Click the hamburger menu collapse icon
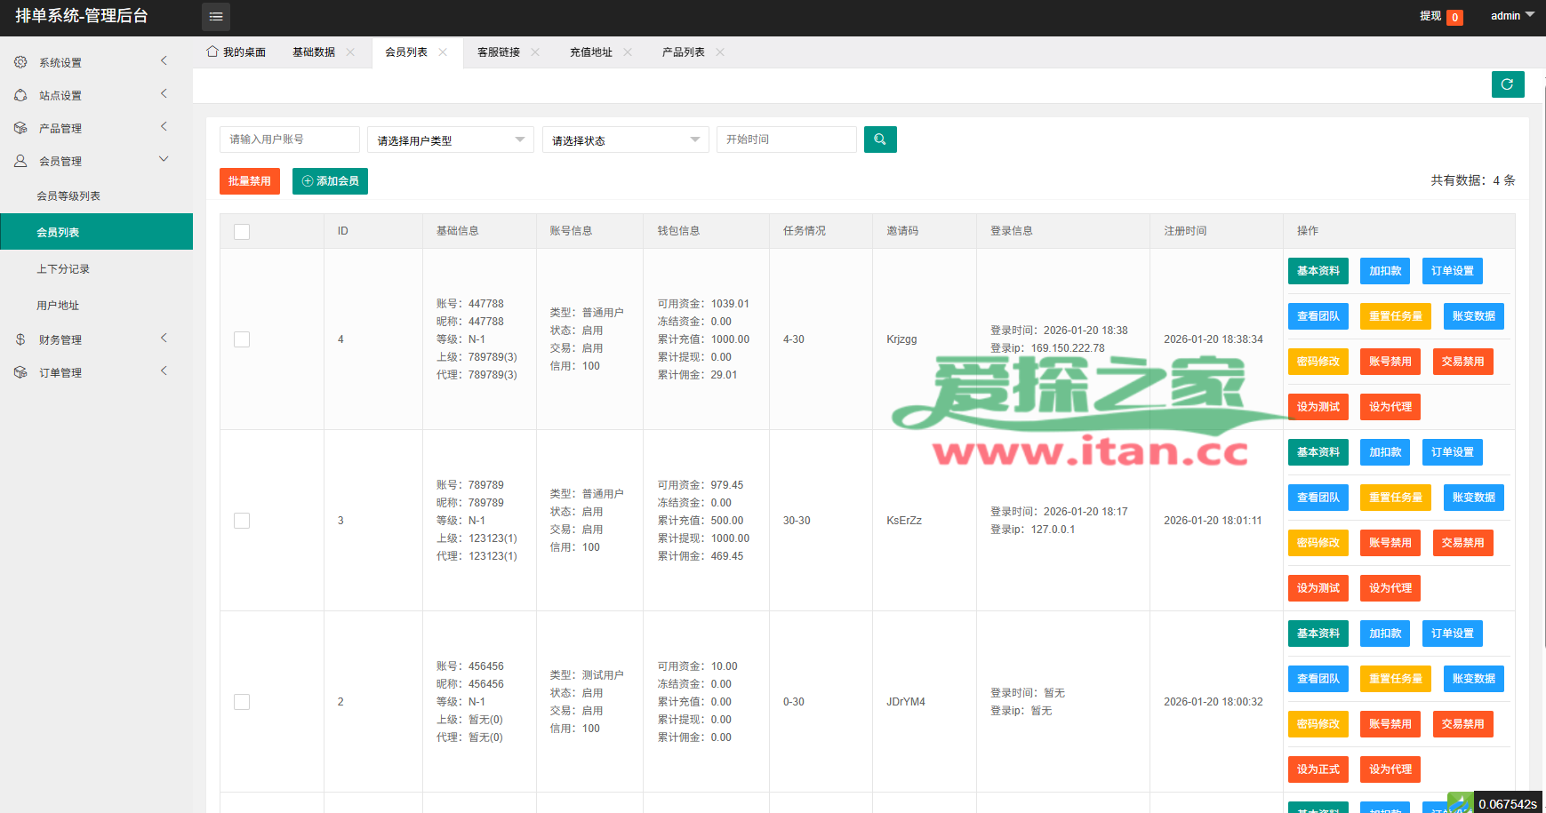 pos(215,17)
